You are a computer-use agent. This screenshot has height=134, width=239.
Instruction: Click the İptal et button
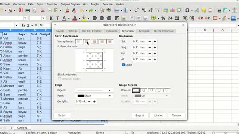158,115
